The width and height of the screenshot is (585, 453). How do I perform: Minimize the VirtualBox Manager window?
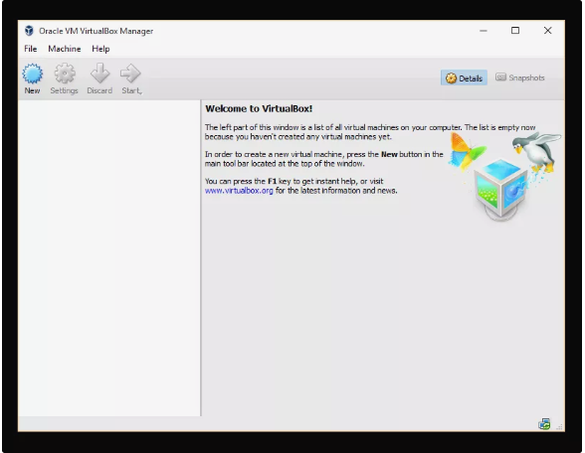point(484,31)
